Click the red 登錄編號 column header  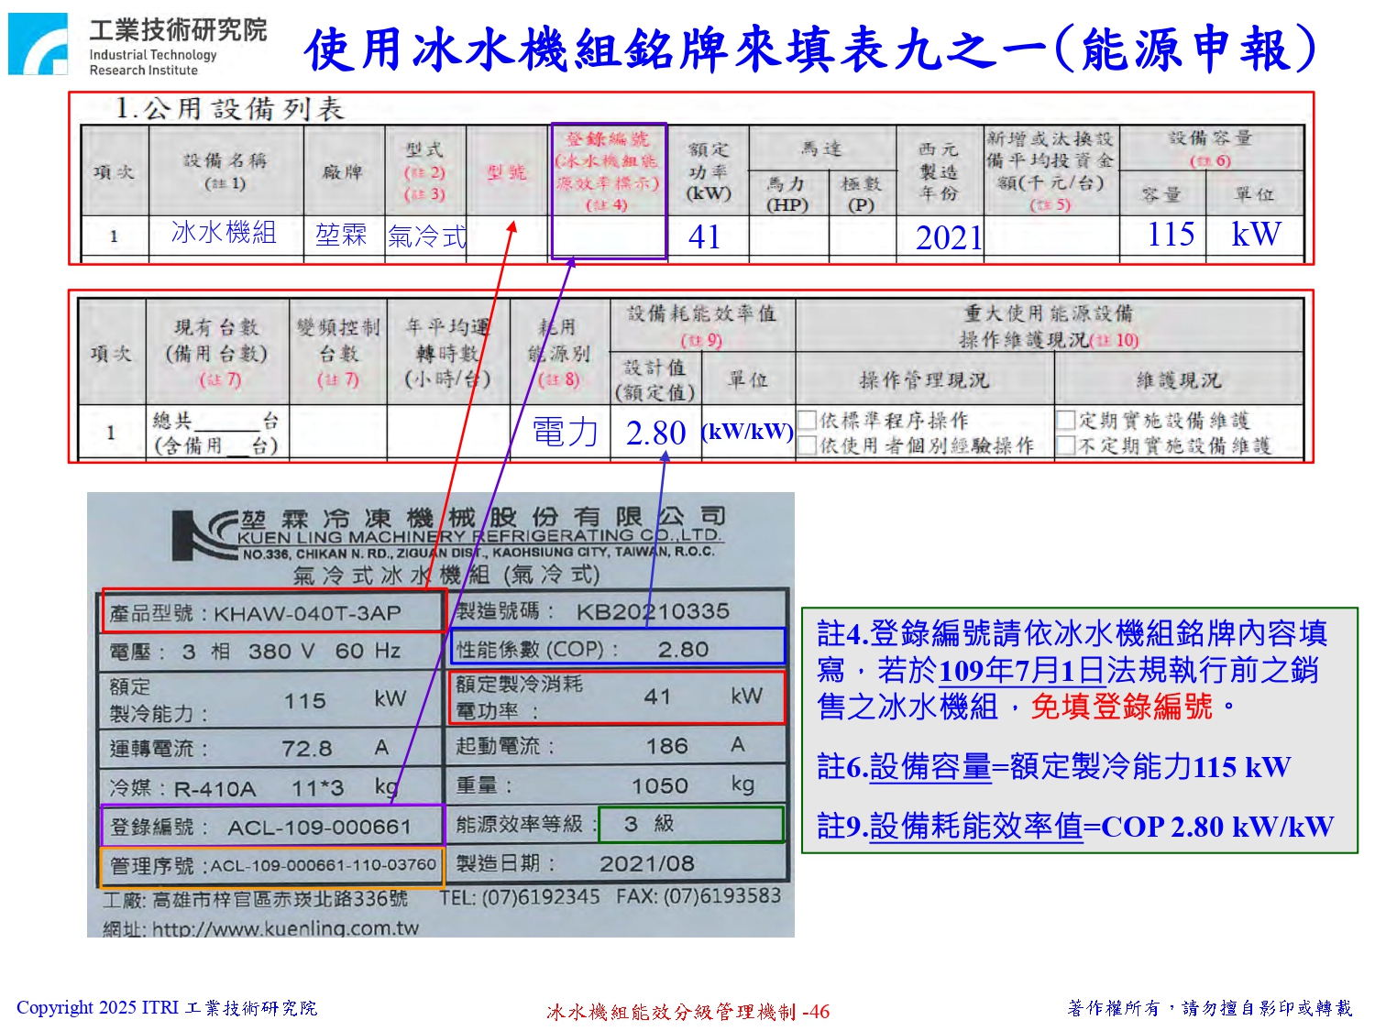click(608, 170)
